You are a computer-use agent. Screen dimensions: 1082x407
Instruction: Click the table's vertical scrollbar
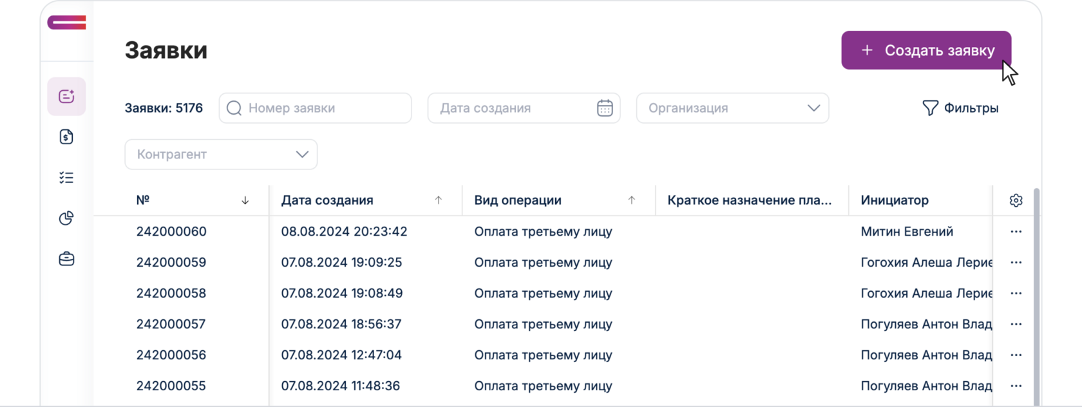coord(1036,290)
